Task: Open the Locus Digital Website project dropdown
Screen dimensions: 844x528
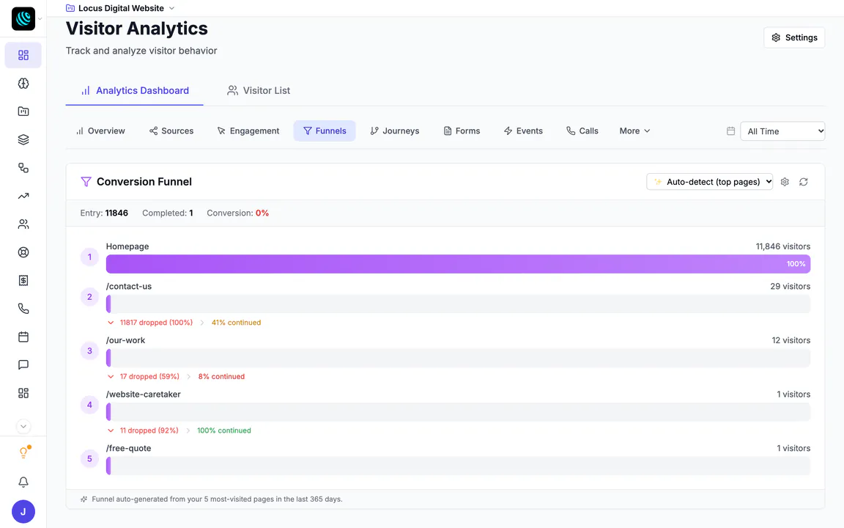Action: [x=120, y=8]
